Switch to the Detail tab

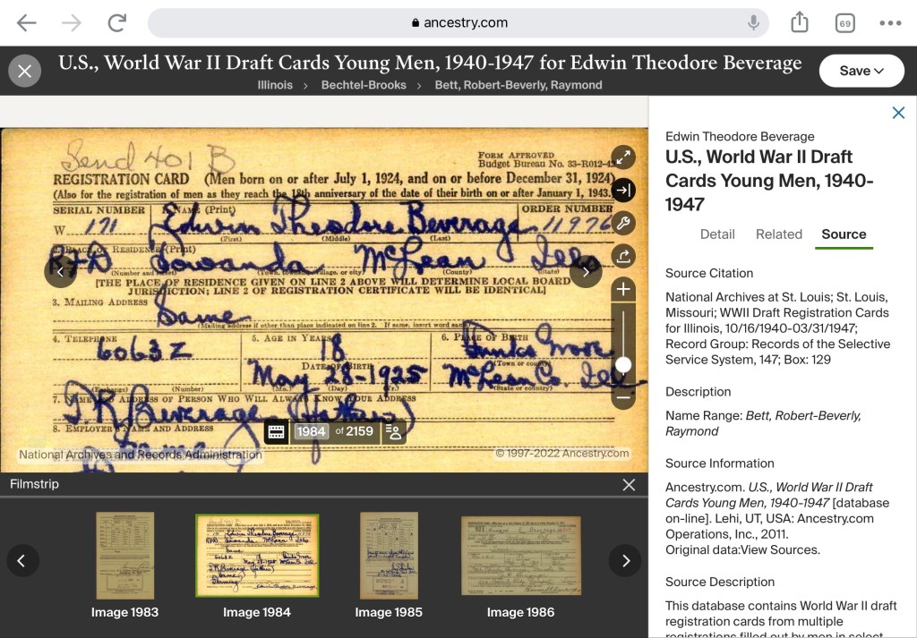(717, 234)
